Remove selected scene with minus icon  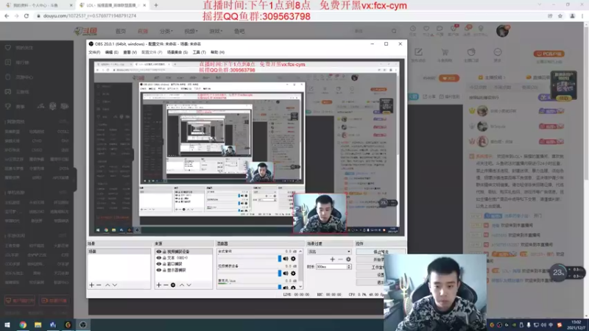(x=99, y=285)
